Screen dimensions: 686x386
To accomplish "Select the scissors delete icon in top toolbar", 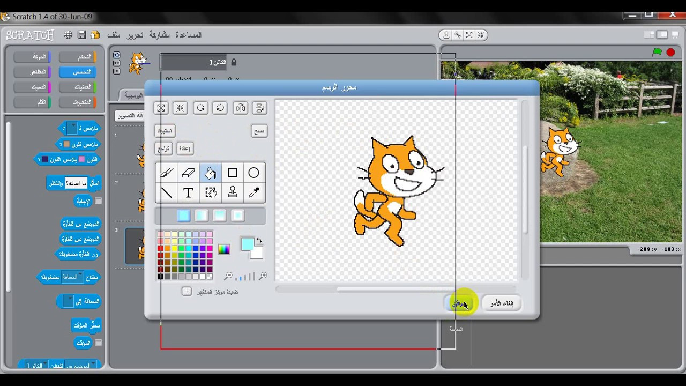I will point(458,35).
